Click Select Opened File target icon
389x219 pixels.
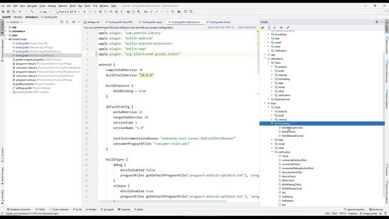(62, 22)
